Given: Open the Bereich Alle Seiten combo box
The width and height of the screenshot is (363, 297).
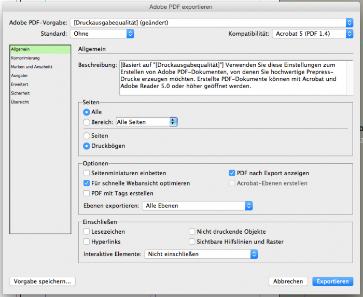Looking at the screenshot, I should tap(147, 122).
